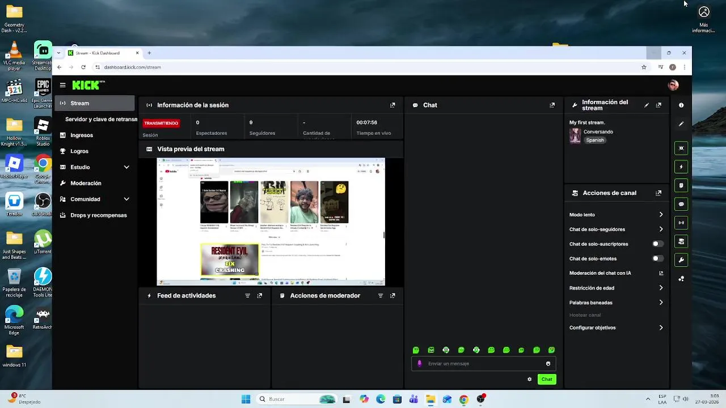Pop out the Información de la sesión panel
This screenshot has width=726, height=408.
click(x=392, y=105)
